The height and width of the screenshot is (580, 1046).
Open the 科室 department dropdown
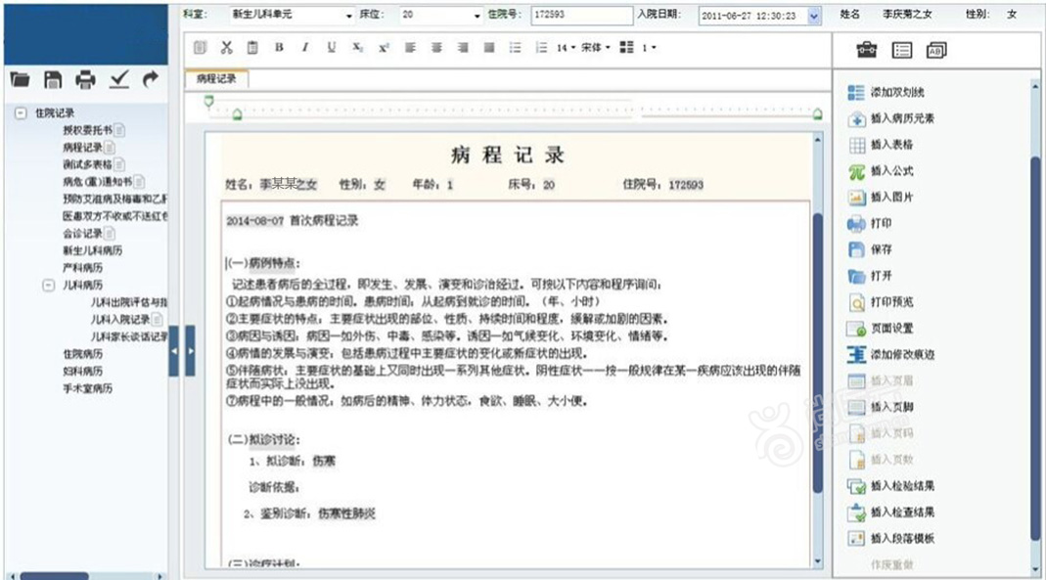point(348,15)
